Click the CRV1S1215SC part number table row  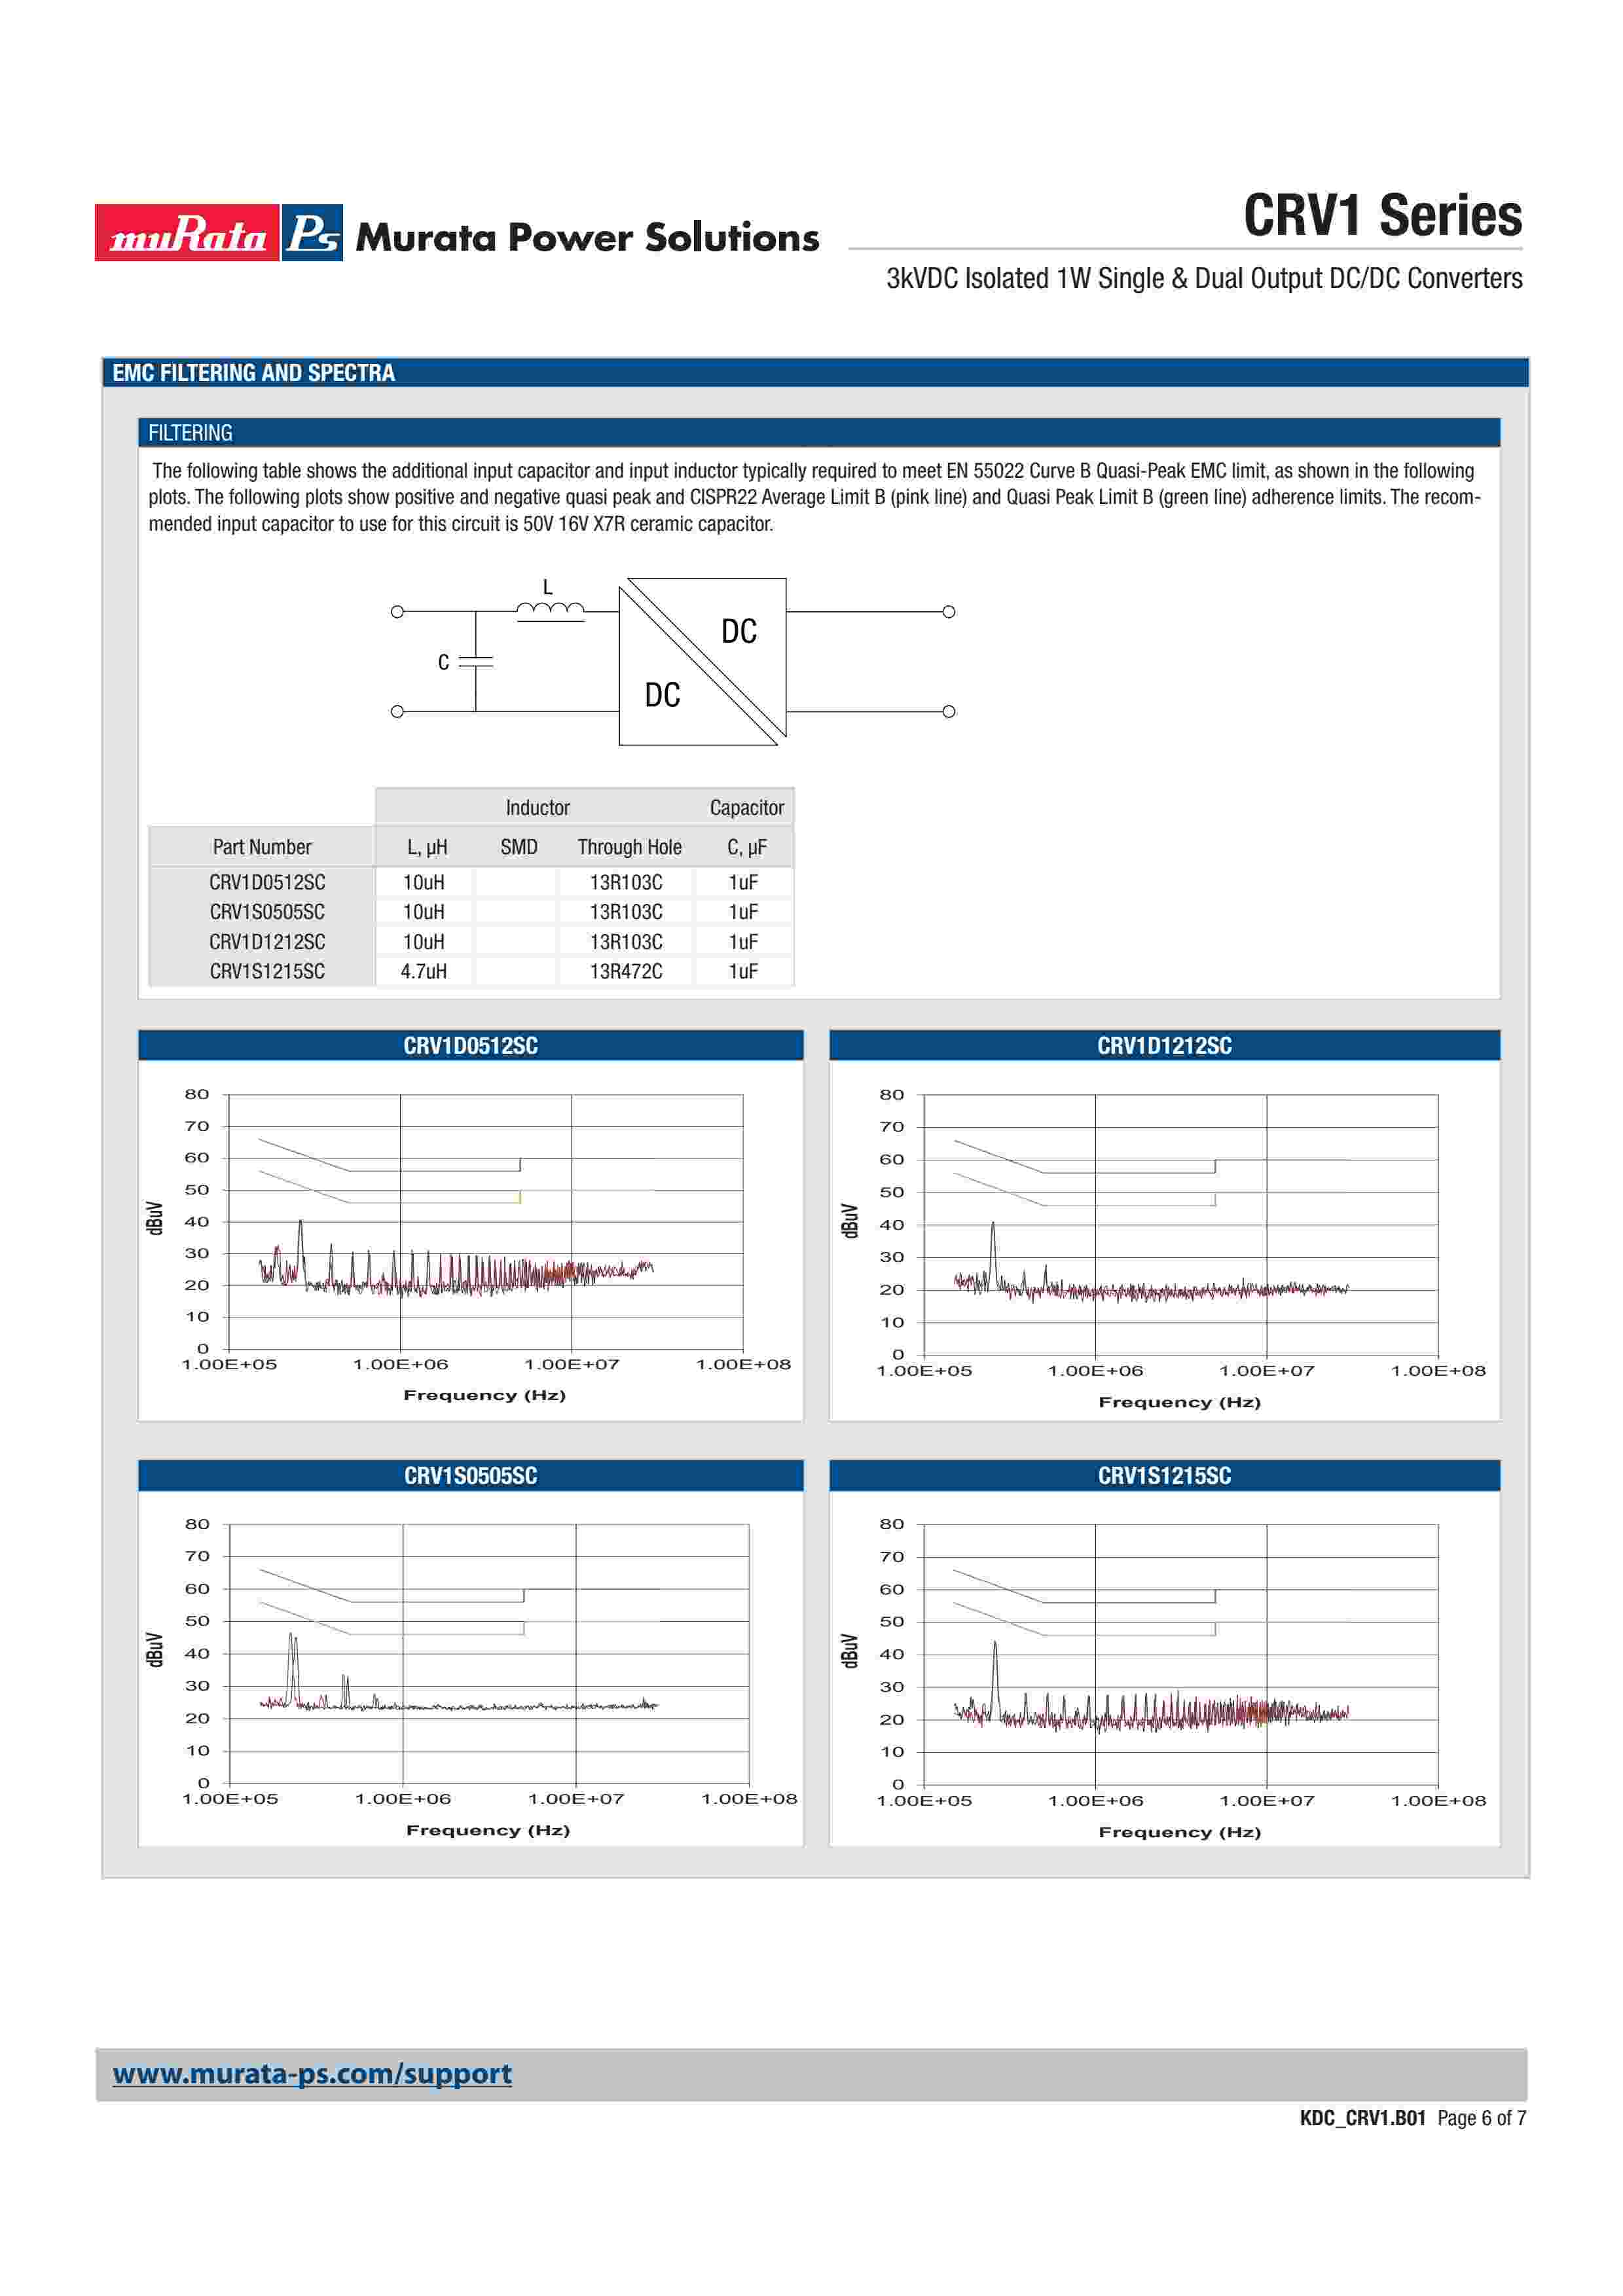(x=267, y=971)
